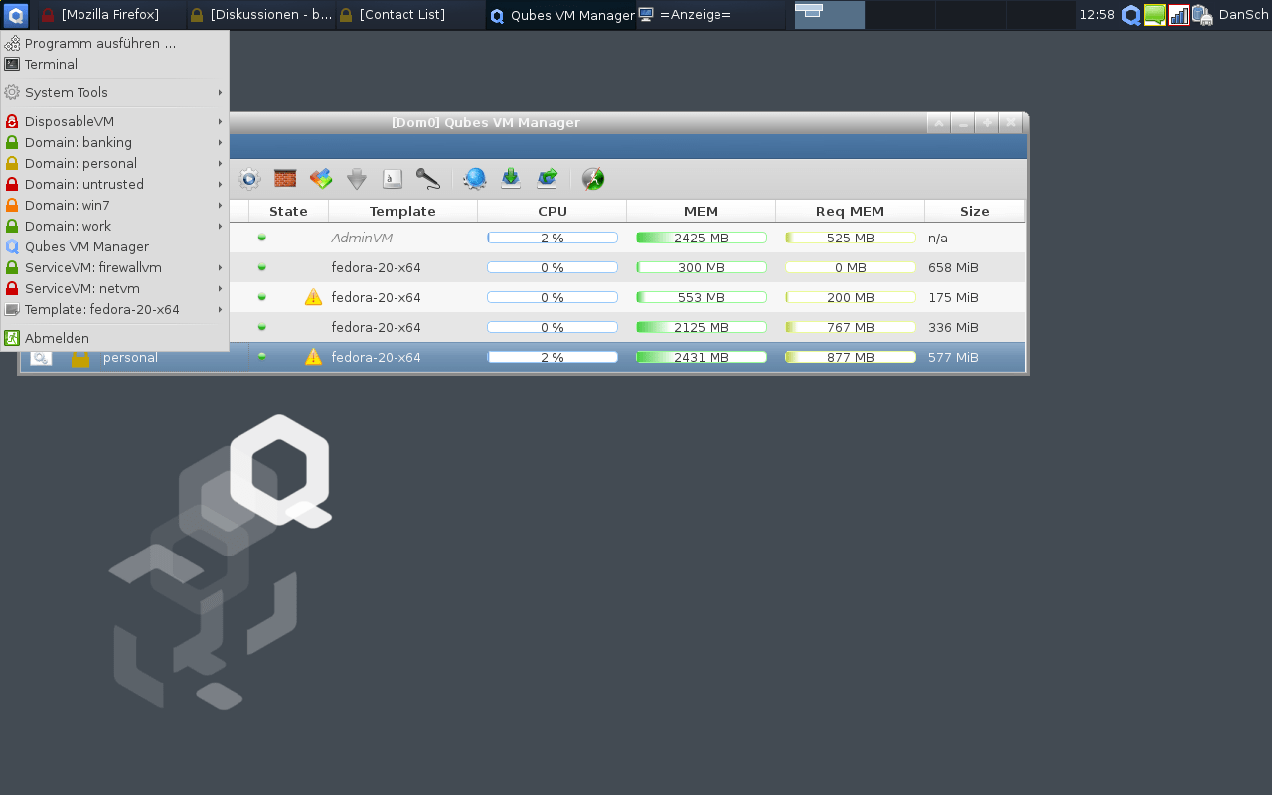Viewport: 1272px width, 795px height.
Task: Click the MEM bar showing 300 MB
Action: coord(702,267)
